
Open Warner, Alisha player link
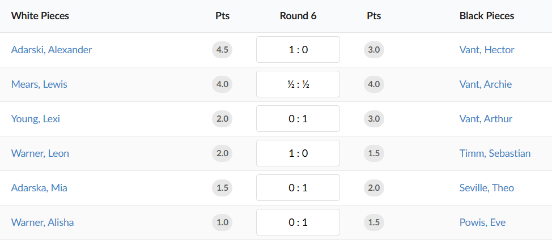click(x=43, y=222)
